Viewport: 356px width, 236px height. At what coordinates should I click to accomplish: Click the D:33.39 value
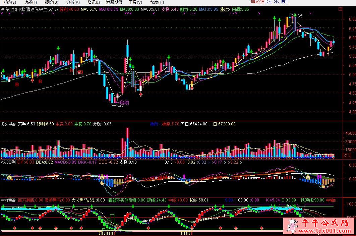(x=289, y=200)
